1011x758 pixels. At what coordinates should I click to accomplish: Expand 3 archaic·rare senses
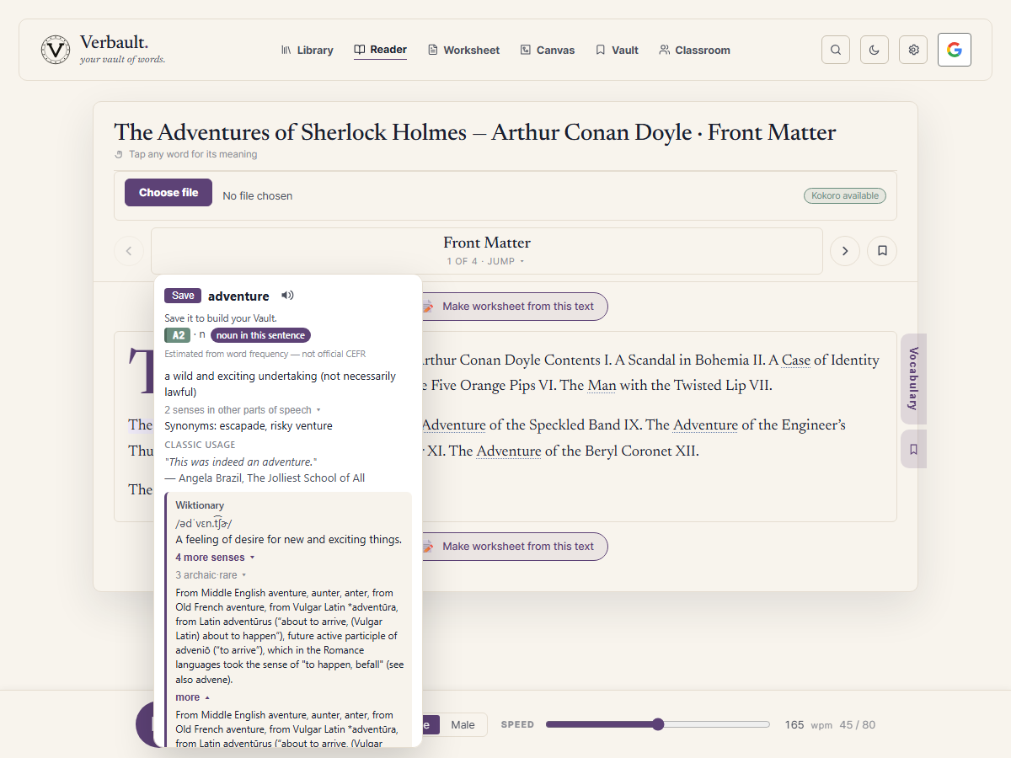pyautogui.click(x=211, y=575)
